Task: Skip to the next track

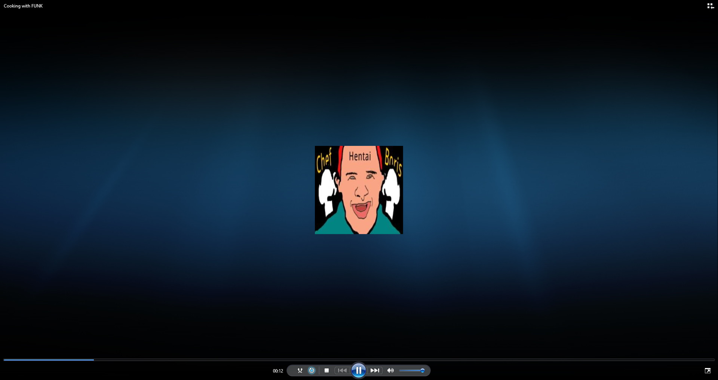Action: click(x=375, y=370)
